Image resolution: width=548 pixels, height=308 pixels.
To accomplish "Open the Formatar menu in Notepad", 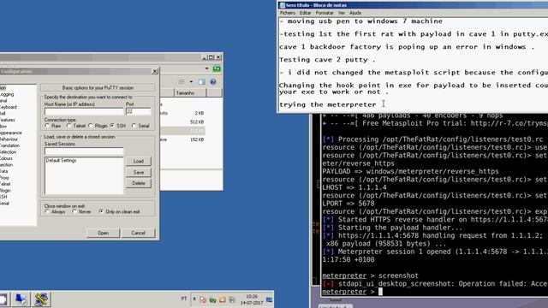I will point(325,13).
